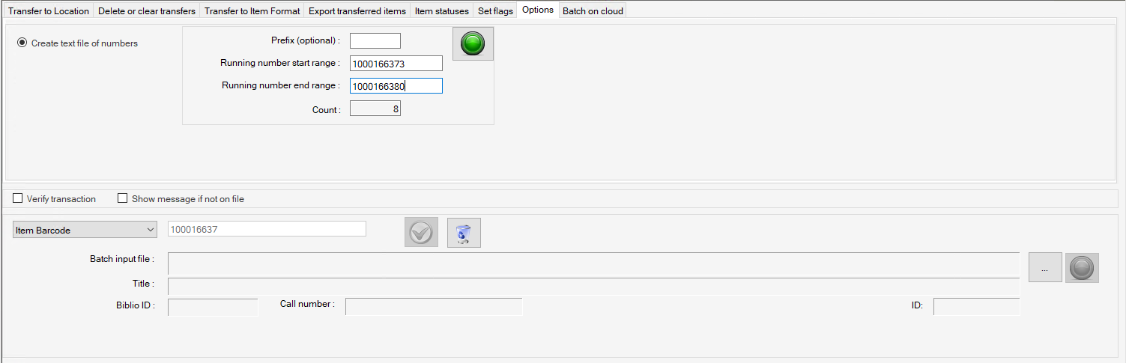Enable Verify transaction checkbox

tap(18, 199)
